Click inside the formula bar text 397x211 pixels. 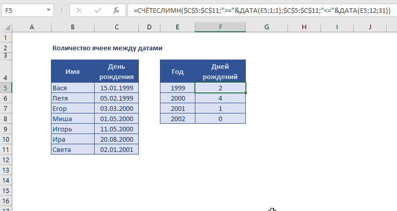pyautogui.click(x=262, y=11)
